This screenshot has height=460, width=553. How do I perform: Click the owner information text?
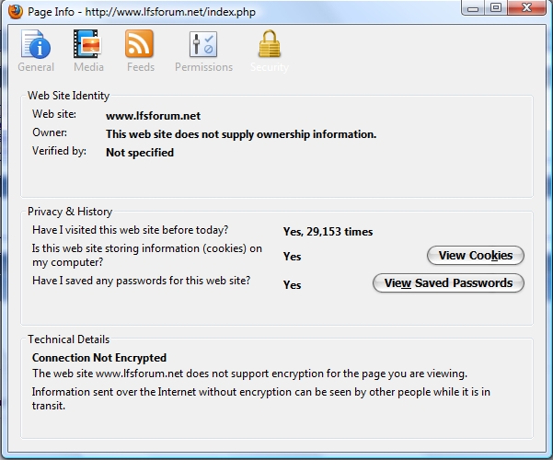[241, 134]
